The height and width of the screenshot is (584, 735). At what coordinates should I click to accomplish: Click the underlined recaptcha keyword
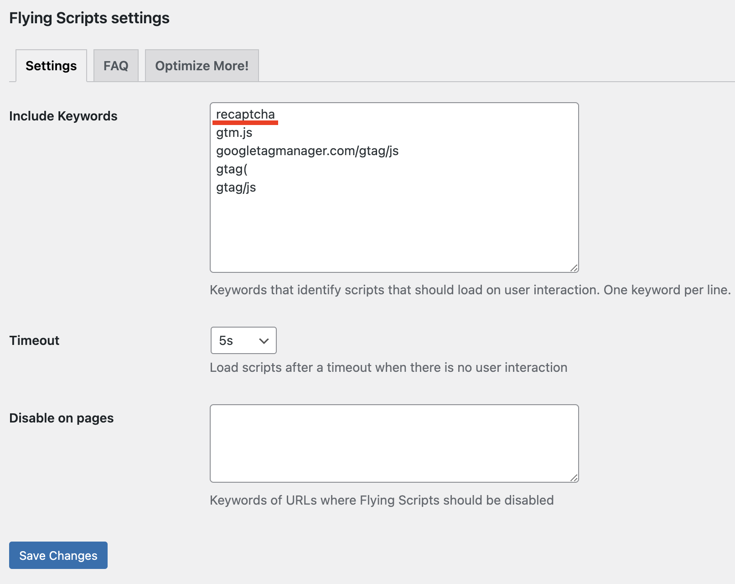pos(246,115)
